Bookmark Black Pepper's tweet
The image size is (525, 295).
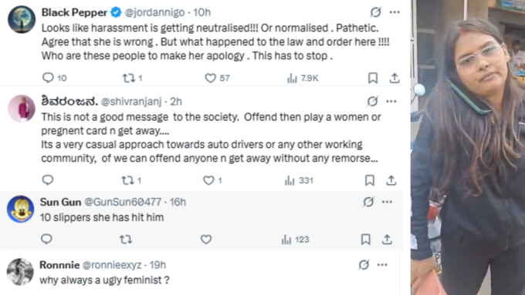(373, 78)
